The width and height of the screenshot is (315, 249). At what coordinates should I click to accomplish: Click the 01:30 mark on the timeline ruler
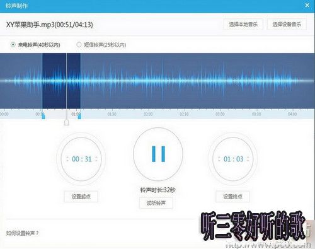point(112,114)
